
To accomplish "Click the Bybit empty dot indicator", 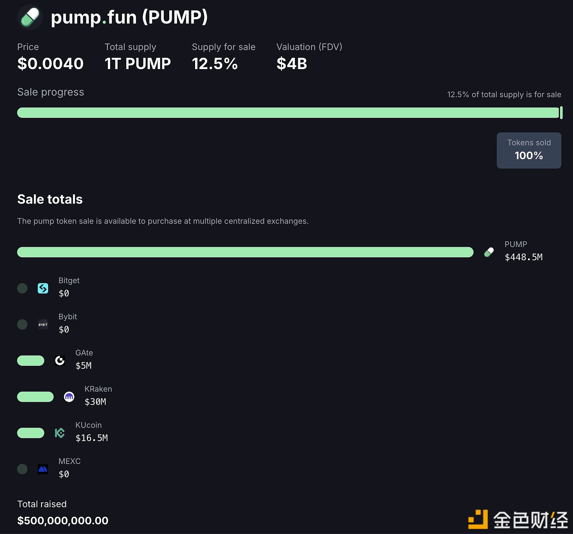I will tap(22, 324).
